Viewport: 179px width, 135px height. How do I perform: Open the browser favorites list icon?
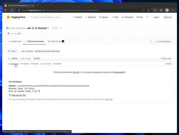(155, 10)
